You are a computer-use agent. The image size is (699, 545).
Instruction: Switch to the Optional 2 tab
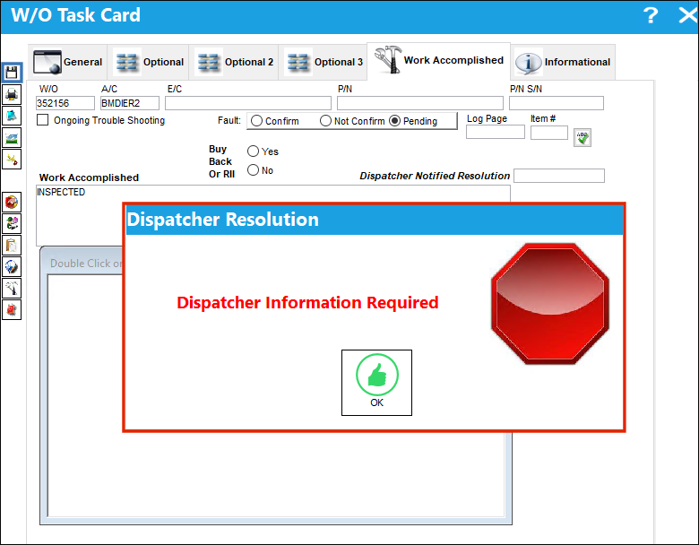pos(235,62)
